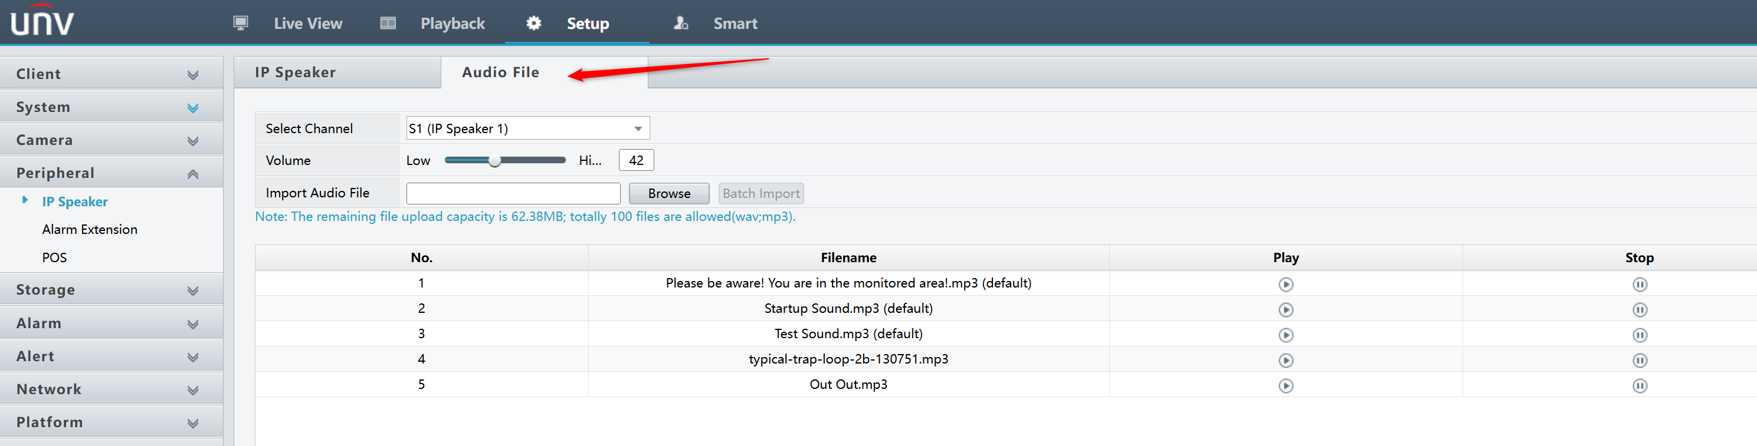Play the 'Please be aware' audio file
Viewport: 1757px width, 446px height.
pyautogui.click(x=1286, y=284)
